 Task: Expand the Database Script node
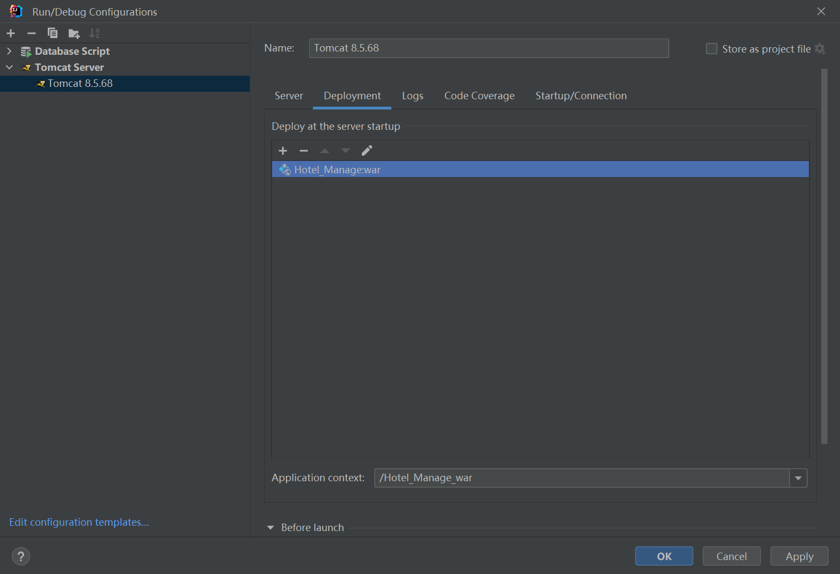[9, 51]
